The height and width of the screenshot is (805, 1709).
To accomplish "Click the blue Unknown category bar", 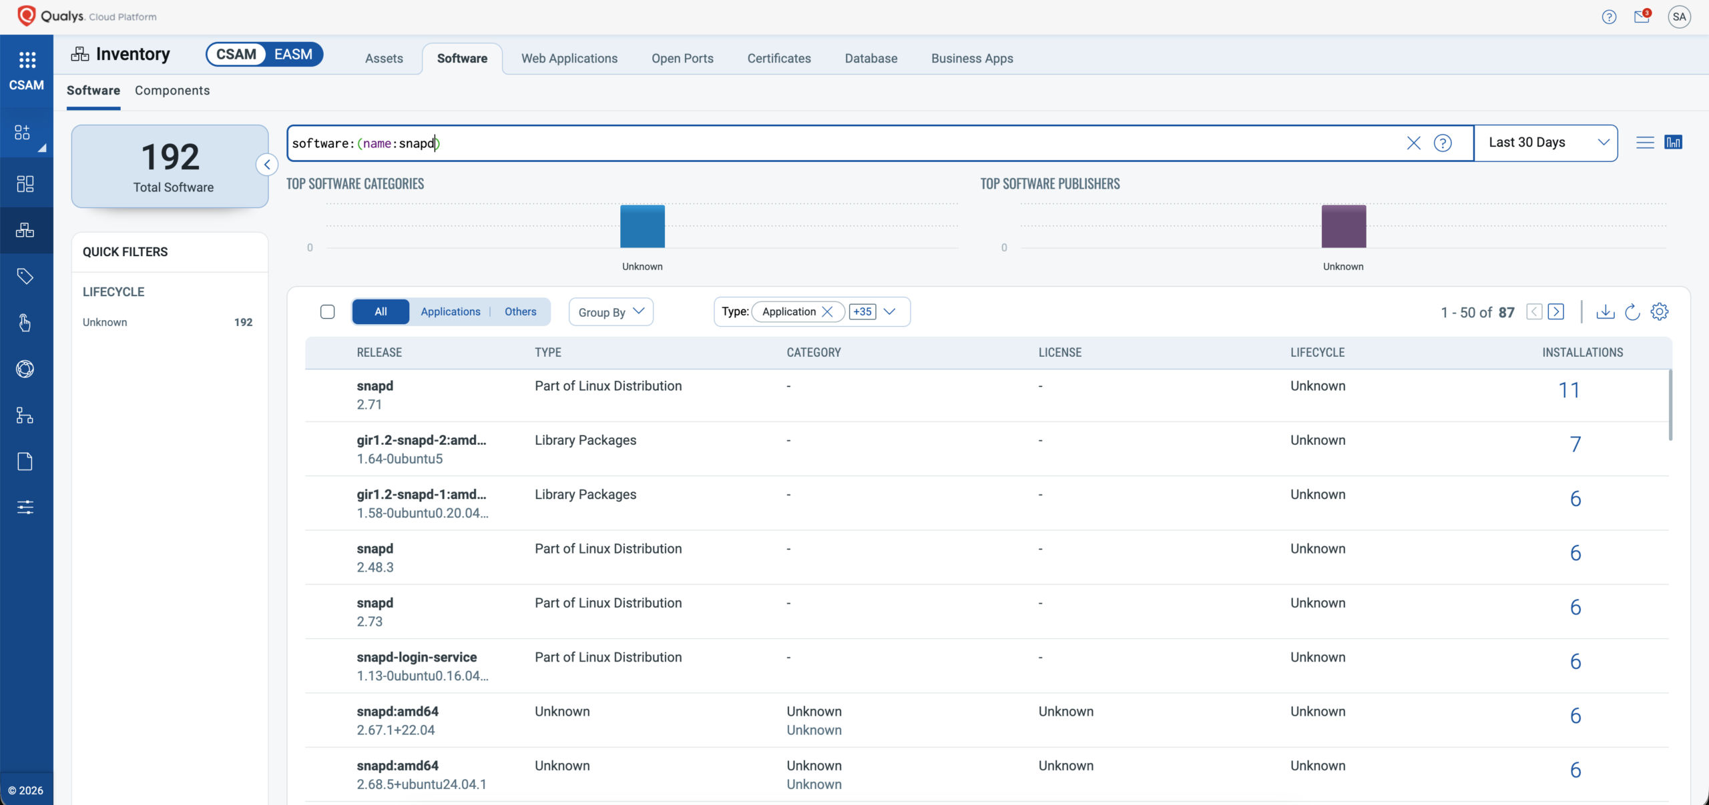I will (x=642, y=226).
